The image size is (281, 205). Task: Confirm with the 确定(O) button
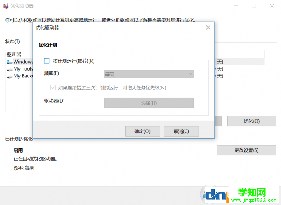(x=142, y=131)
